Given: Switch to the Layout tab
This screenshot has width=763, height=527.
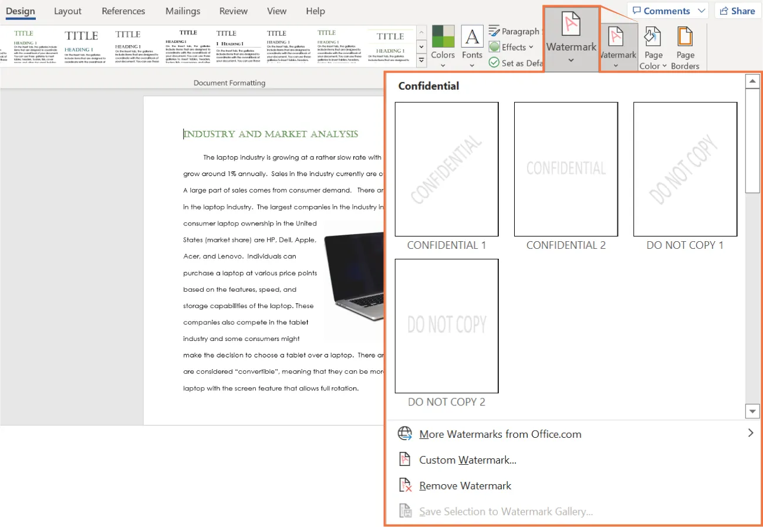Looking at the screenshot, I should 67,11.
